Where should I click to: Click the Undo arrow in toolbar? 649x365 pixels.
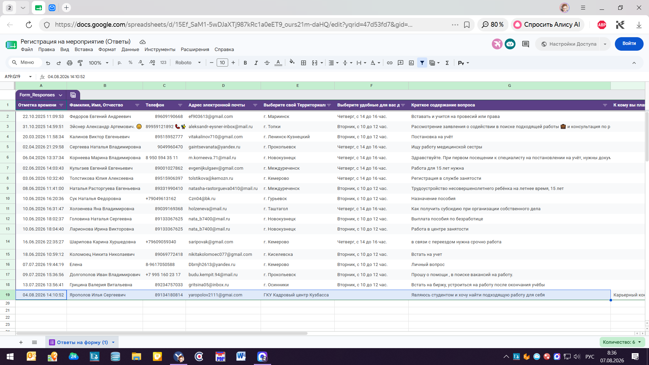pyautogui.click(x=48, y=63)
